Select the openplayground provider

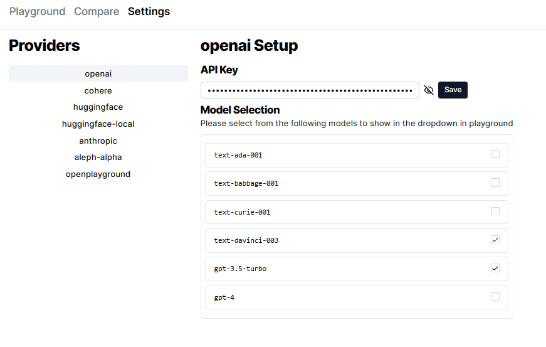tap(98, 174)
